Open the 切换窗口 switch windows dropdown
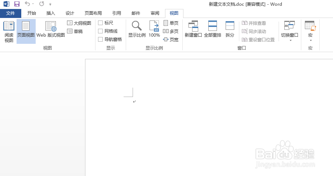The image size is (333, 176). 290,31
